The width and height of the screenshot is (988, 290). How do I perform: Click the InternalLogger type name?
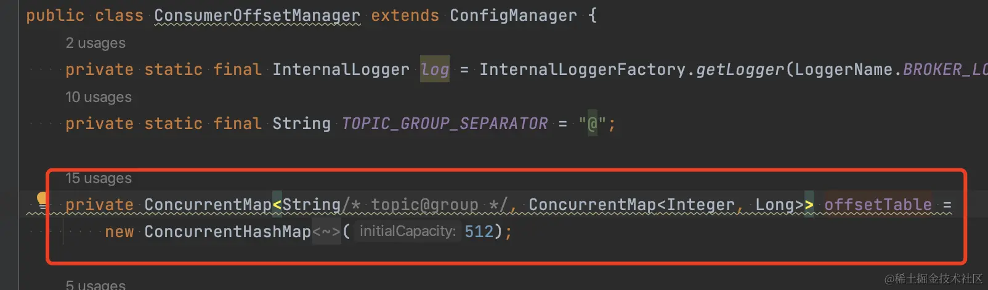click(x=341, y=69)
